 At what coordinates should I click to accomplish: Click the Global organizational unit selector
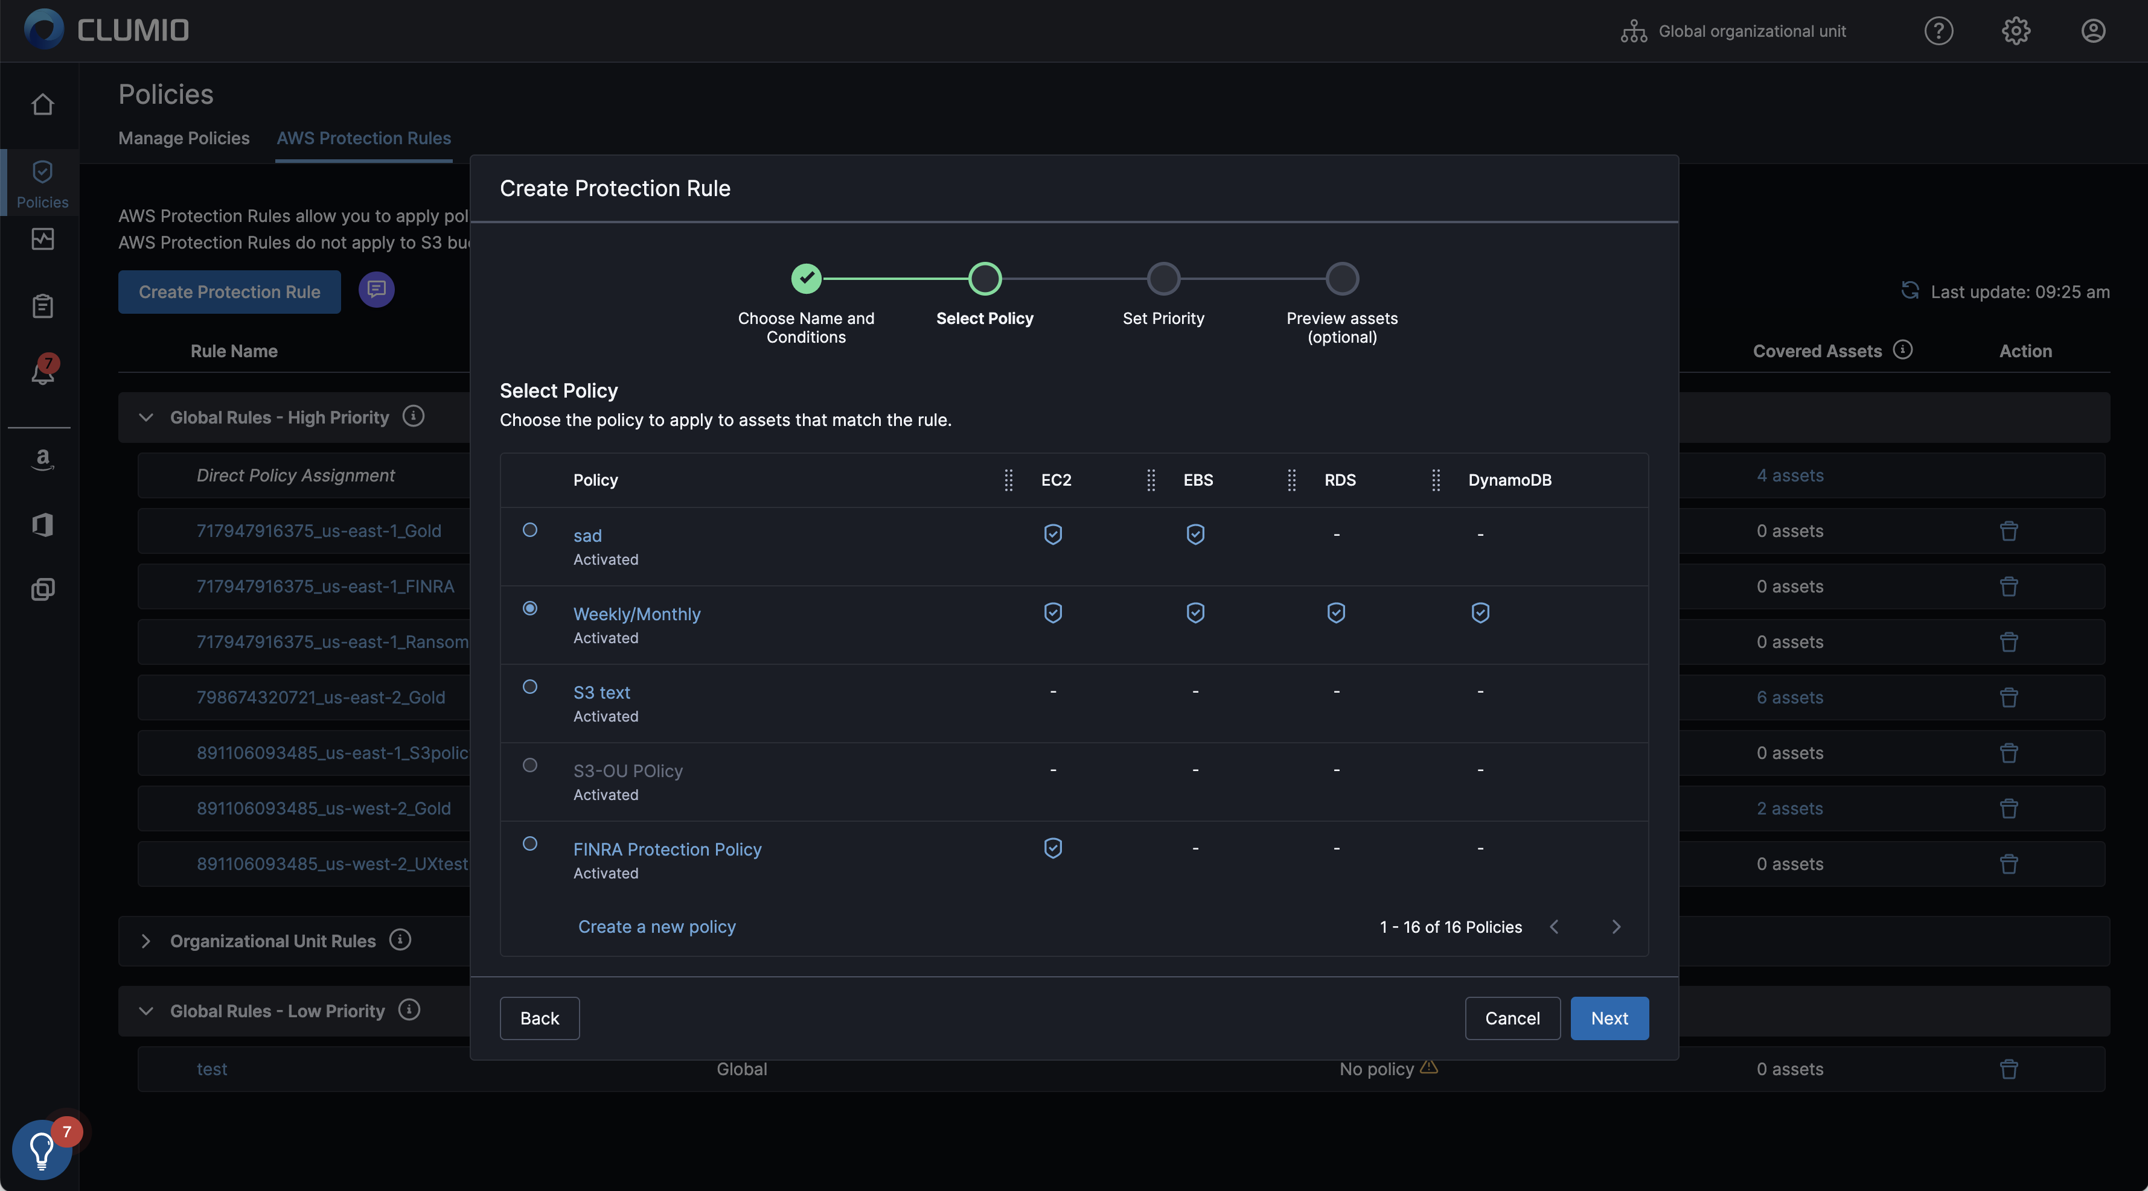(x=1733, y=31)
